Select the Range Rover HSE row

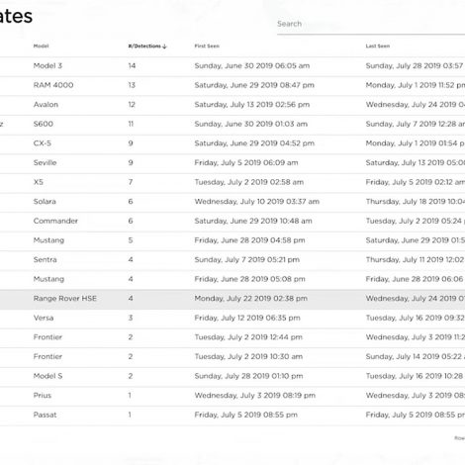(x=232, y=299)
